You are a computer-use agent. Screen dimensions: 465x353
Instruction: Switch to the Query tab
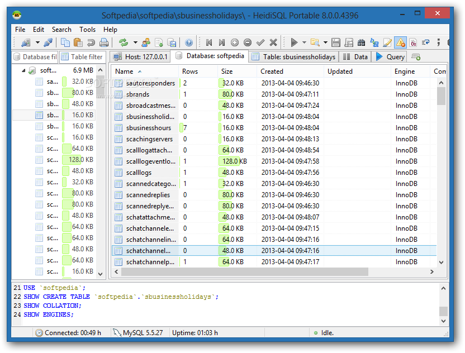[x=390, y=56]
